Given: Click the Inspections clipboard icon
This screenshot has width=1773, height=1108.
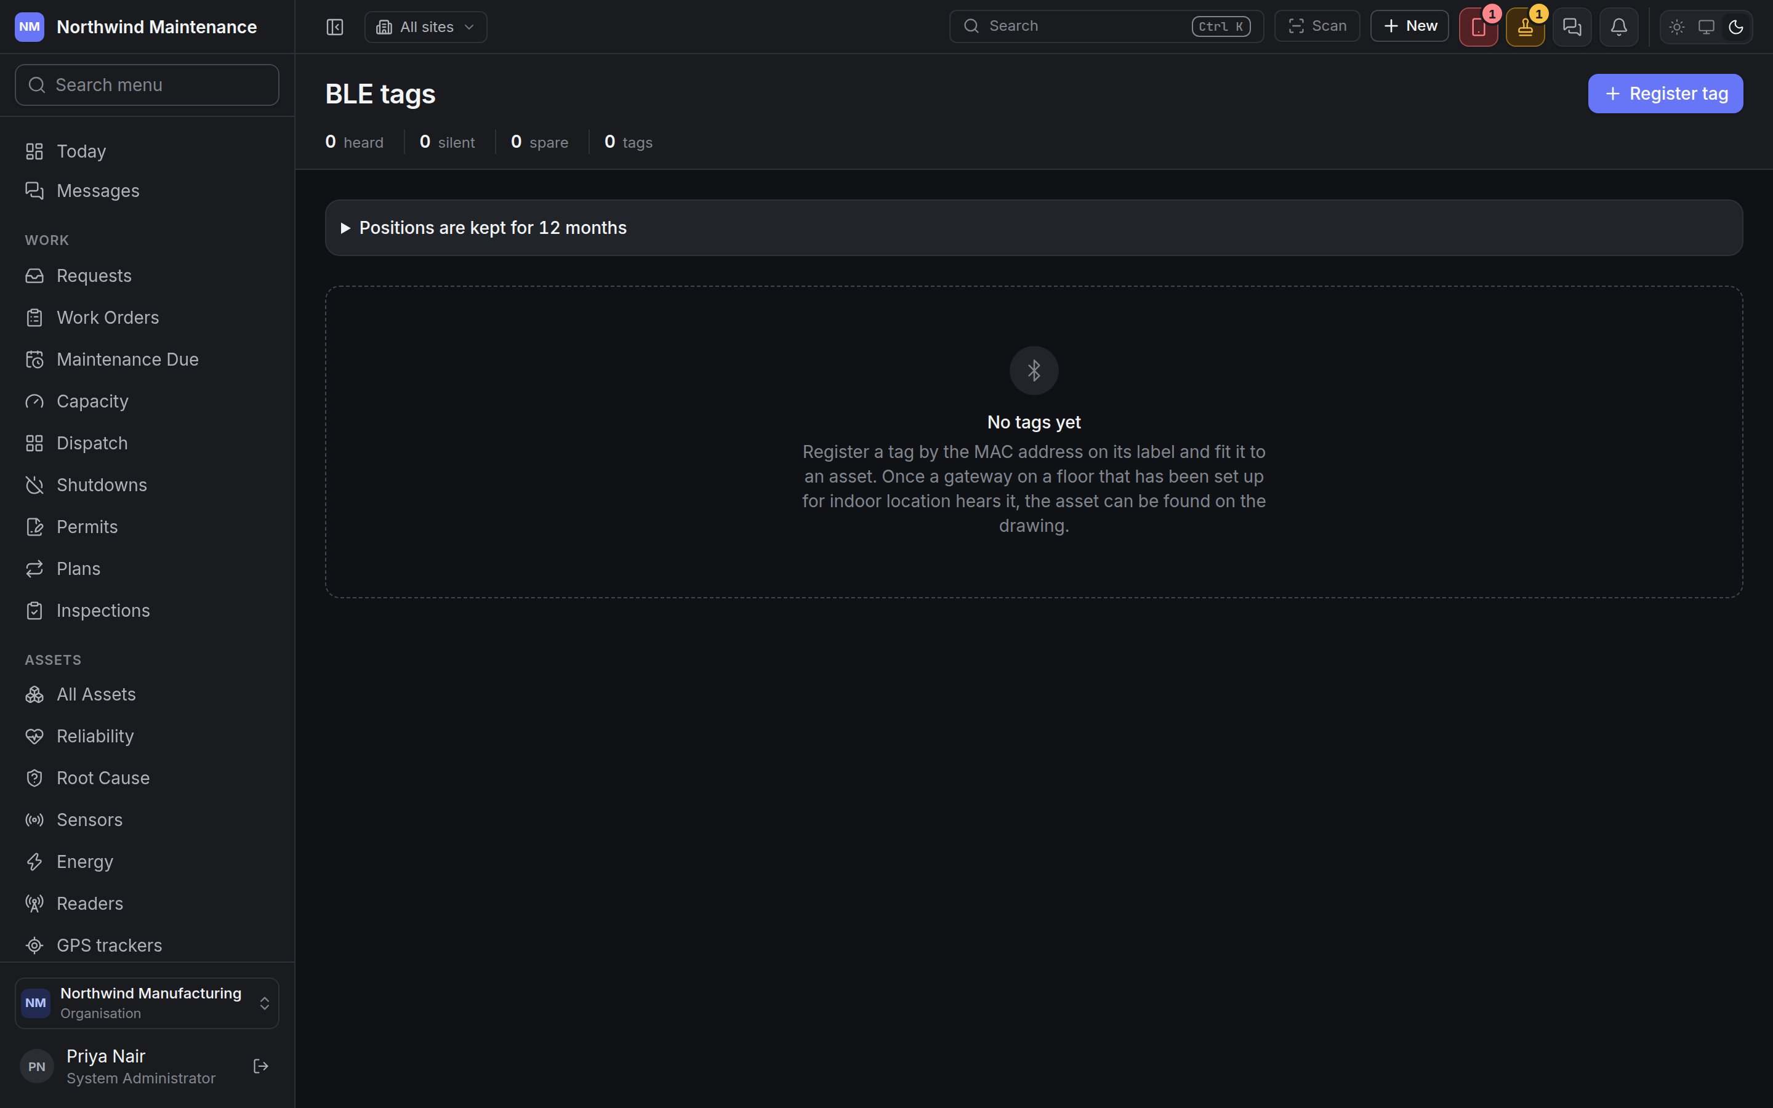Looking at the screenshot, I should pyautogui.click(x=34, y=611).
